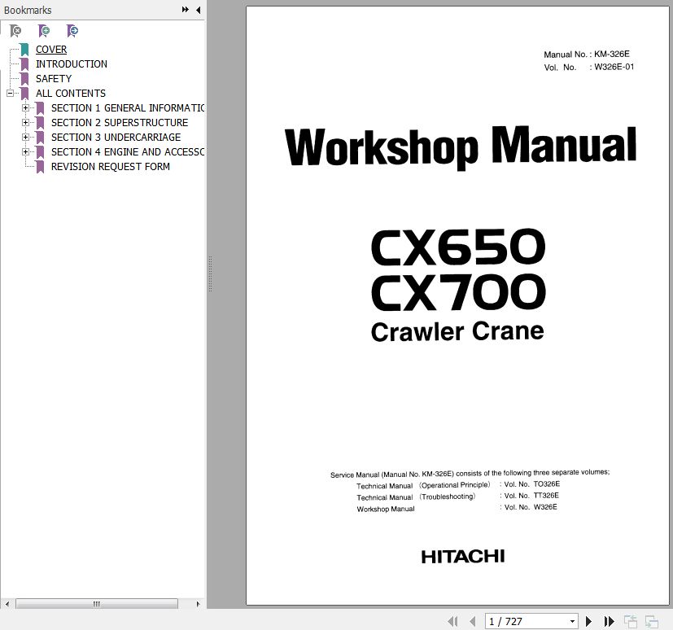Click the add new bookmark icon

[44, 30]
